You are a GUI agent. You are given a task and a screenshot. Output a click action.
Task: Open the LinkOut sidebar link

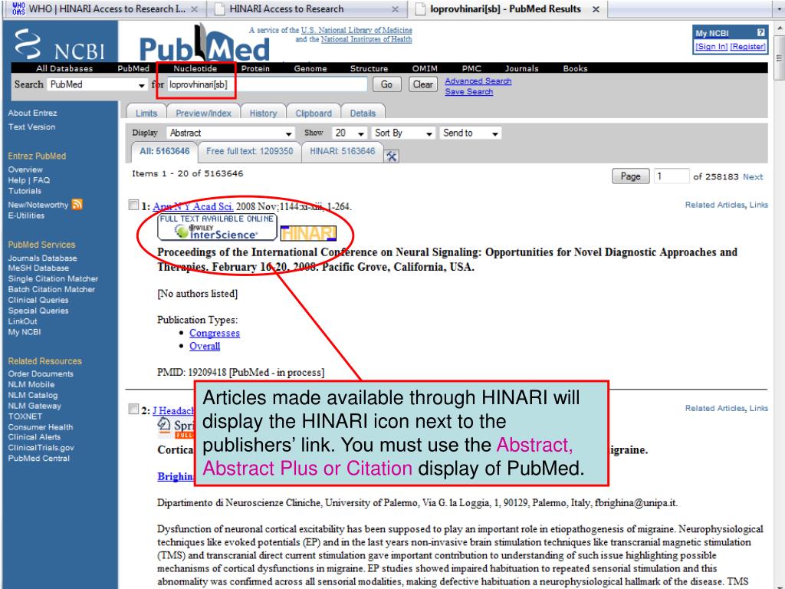[22, 321]
